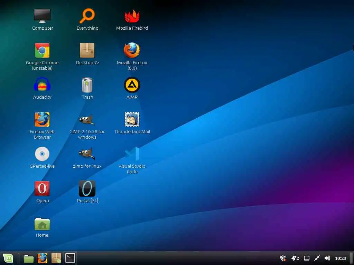Open the on-screen keyboard tray icon
354x265 pixels.
(307, 258)
